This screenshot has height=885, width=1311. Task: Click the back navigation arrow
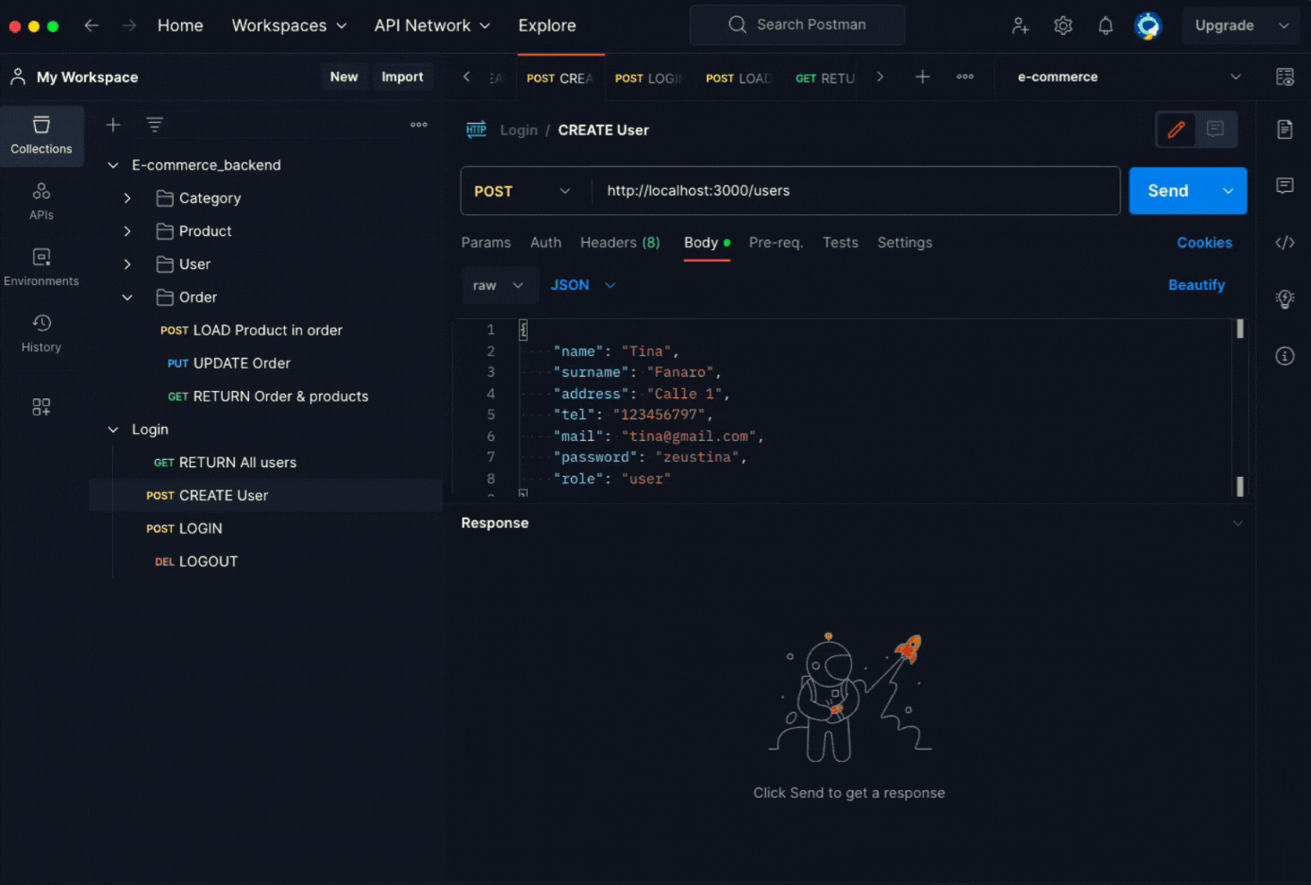click(x=91, y=25)
